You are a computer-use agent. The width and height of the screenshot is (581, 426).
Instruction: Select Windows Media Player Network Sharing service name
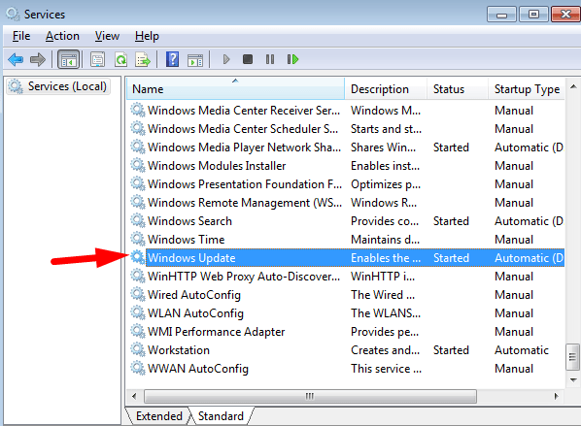tap(244, 147)
